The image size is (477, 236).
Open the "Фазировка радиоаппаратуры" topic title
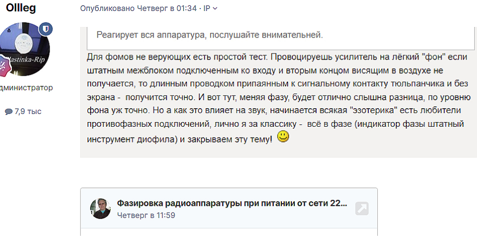tap(232, 204)
